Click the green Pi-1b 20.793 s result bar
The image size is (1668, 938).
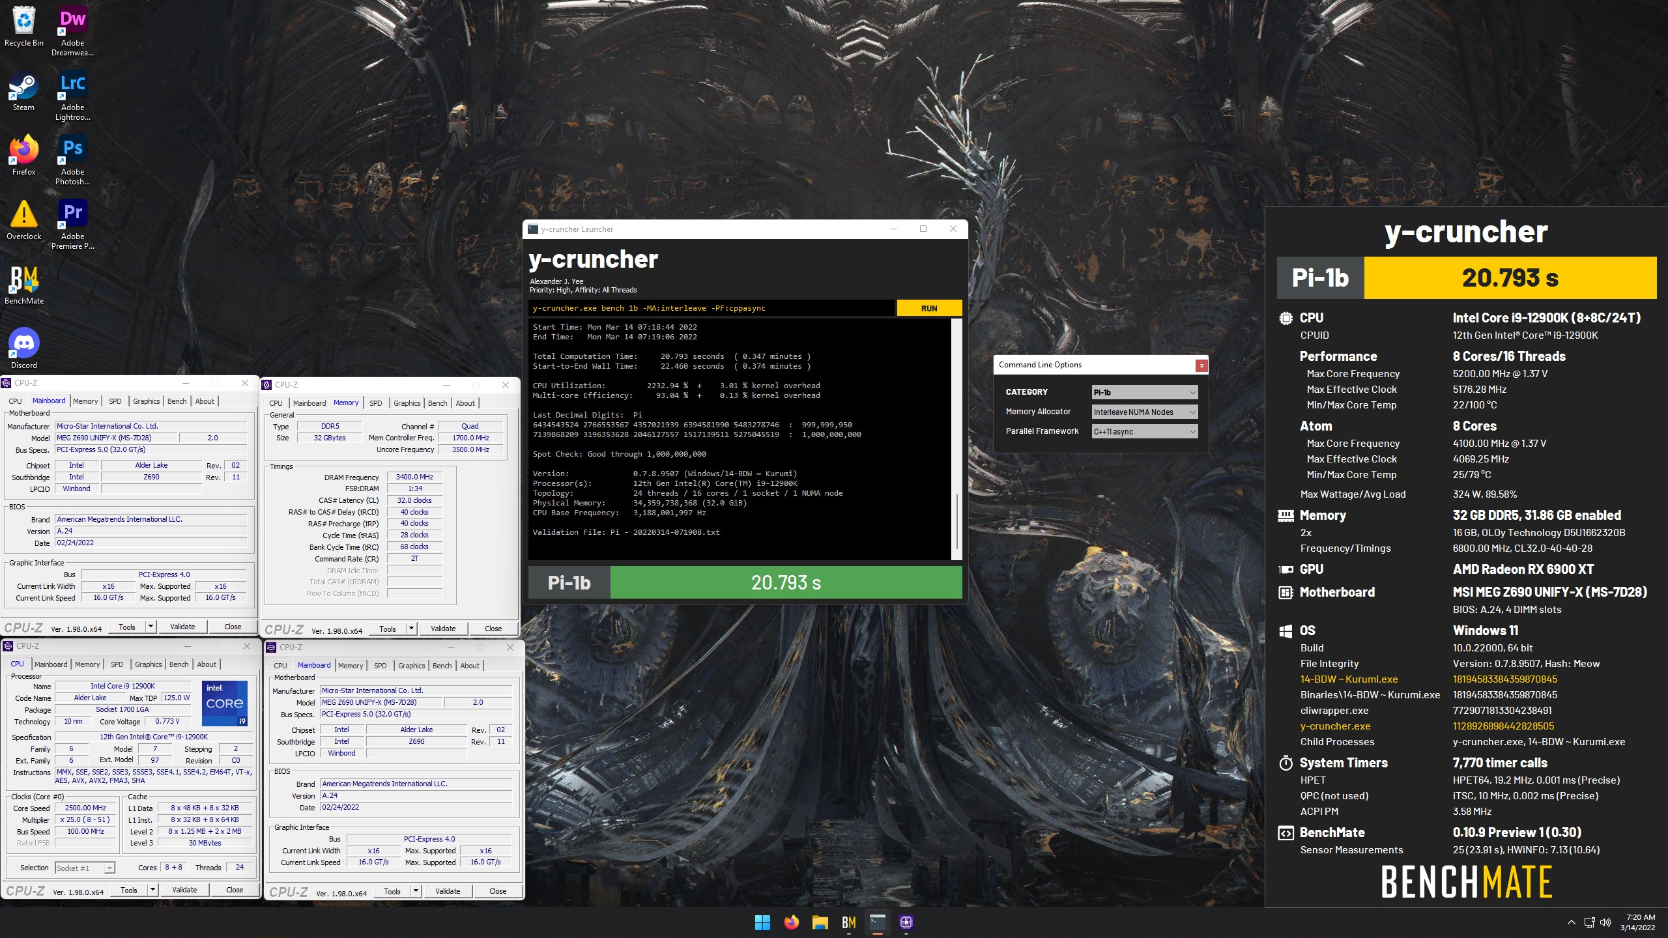(786, 582)
